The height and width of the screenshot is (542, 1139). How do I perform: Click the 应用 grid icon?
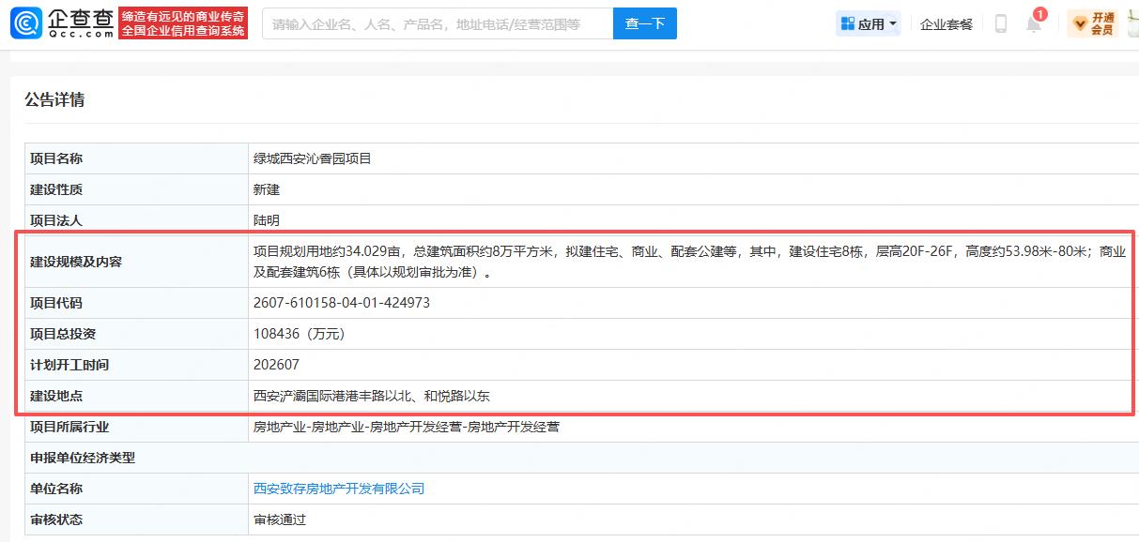[848, 23]
